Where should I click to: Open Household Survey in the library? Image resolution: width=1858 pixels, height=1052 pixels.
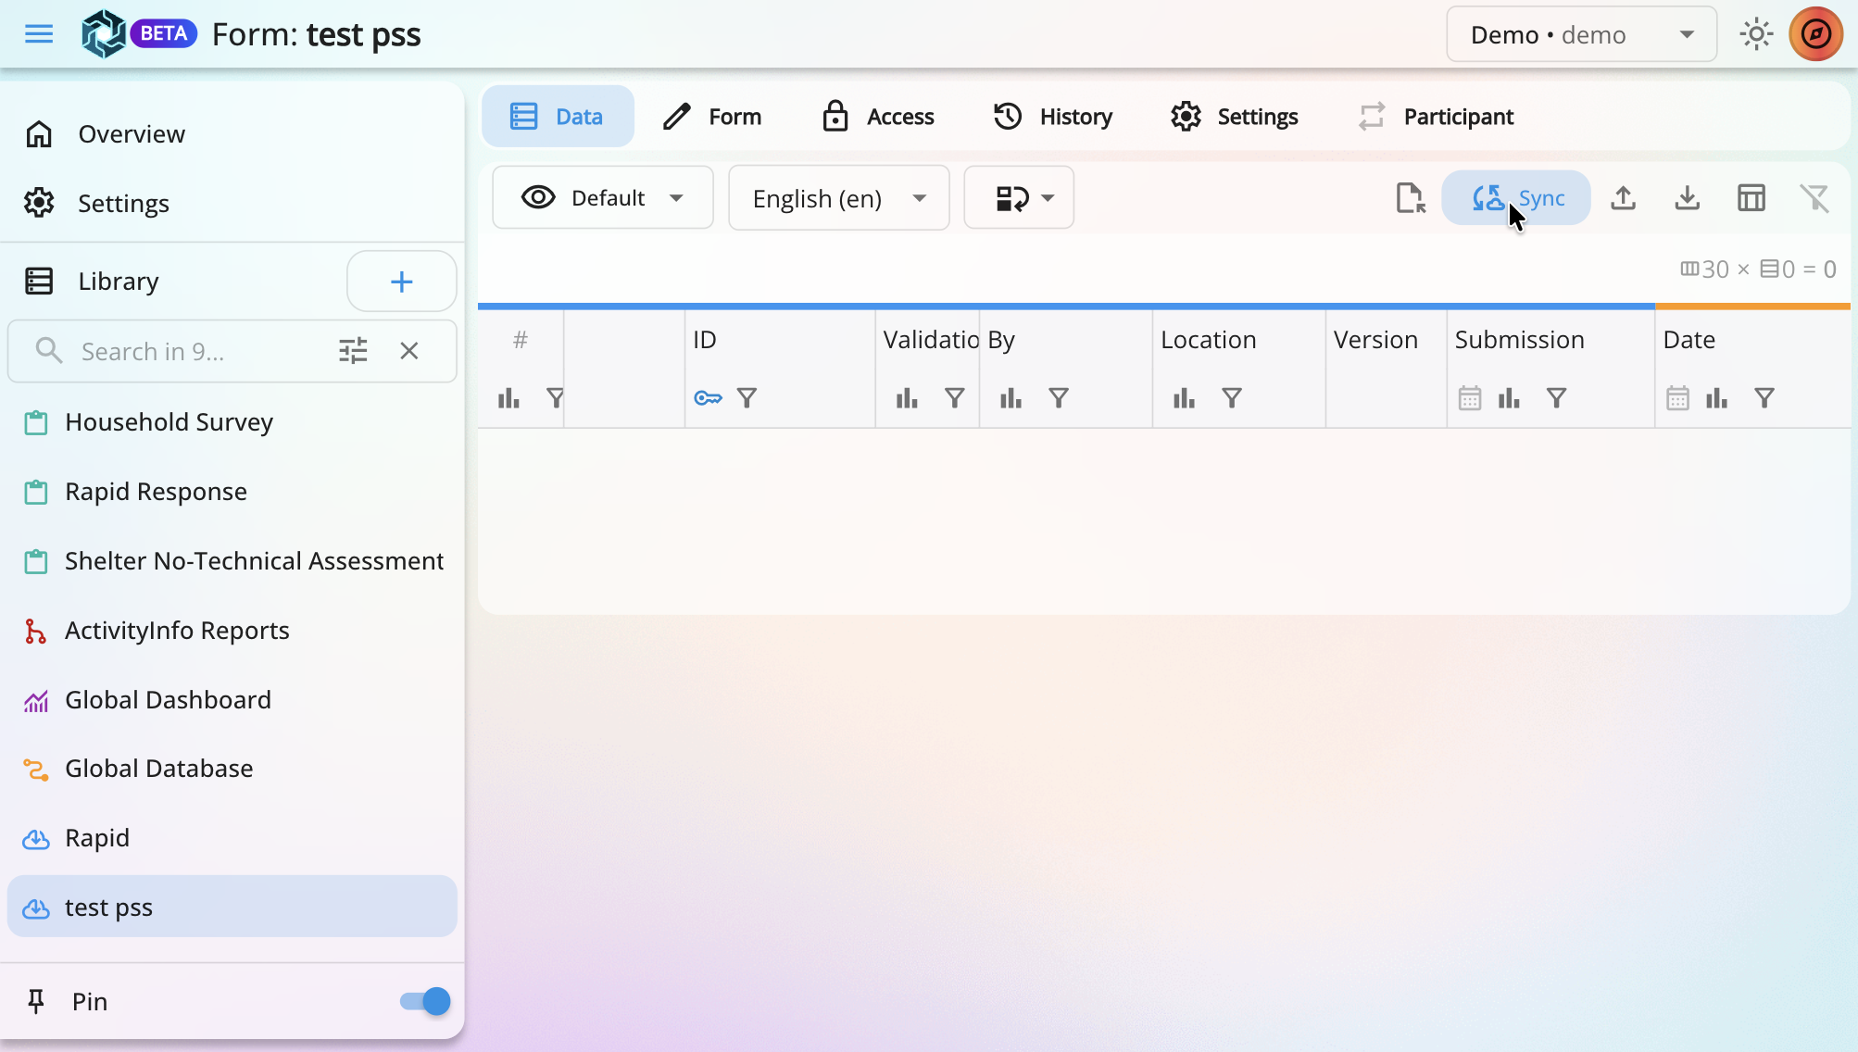(x=169, y=422)
